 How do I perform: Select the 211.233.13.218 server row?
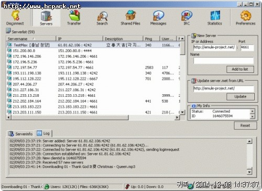coord(93,95)
